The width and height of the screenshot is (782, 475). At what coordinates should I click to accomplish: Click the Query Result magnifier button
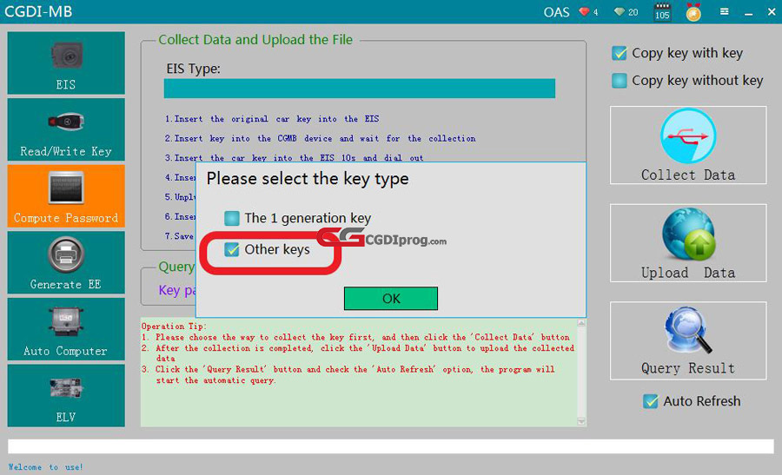pyautogui.click(x=688, y=340)
